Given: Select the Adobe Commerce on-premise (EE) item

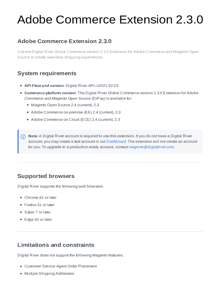Looking at the screenshot, I should (x=76, y=112).
